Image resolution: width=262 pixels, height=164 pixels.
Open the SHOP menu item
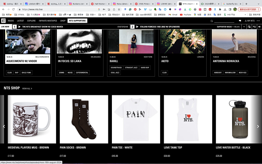pos(63,21)
